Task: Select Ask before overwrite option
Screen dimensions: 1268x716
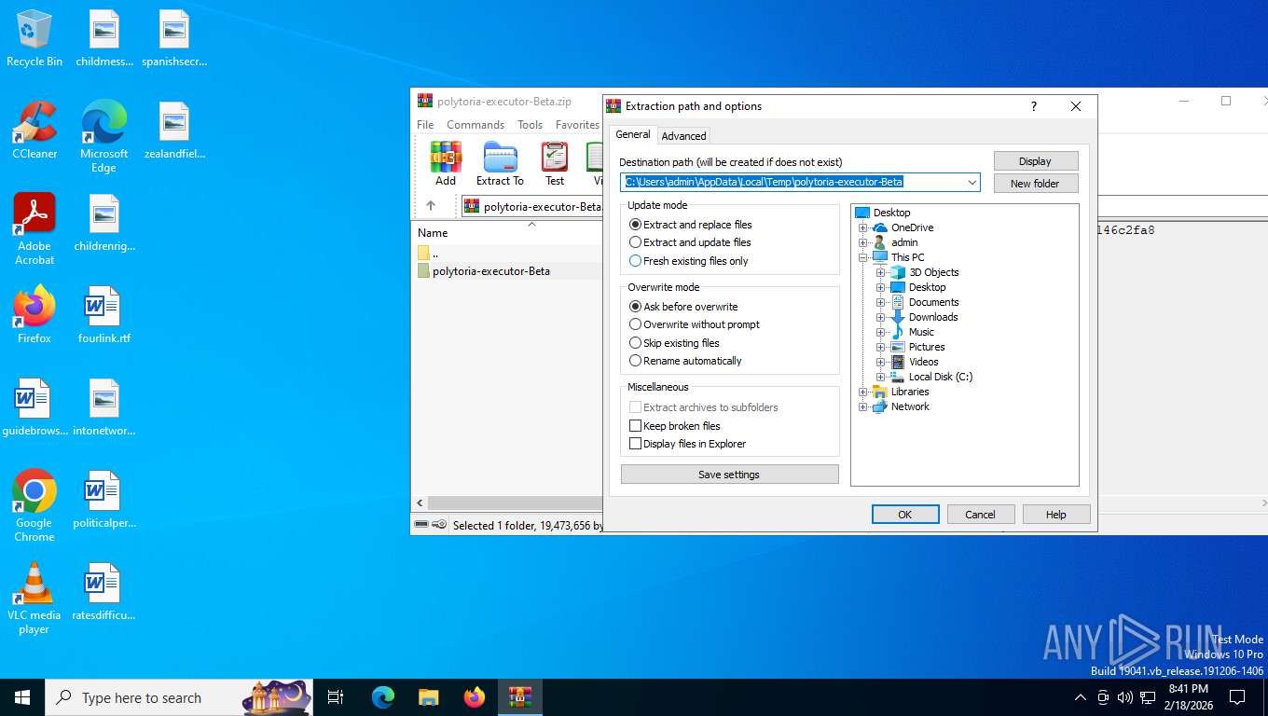Action: click(683, 307)
